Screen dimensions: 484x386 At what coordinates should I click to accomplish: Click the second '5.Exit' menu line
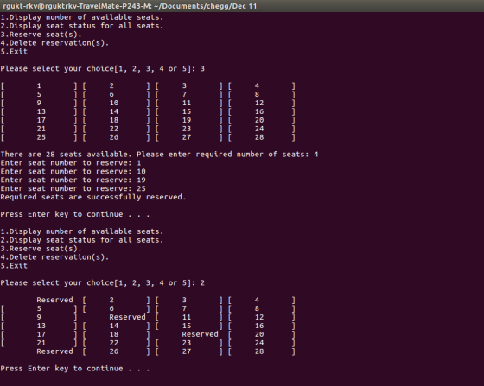tap(14, 266)
